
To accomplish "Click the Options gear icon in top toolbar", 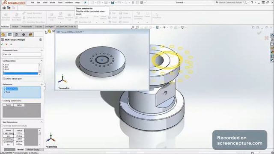I will pyautogui.click(x=142, y=3).
